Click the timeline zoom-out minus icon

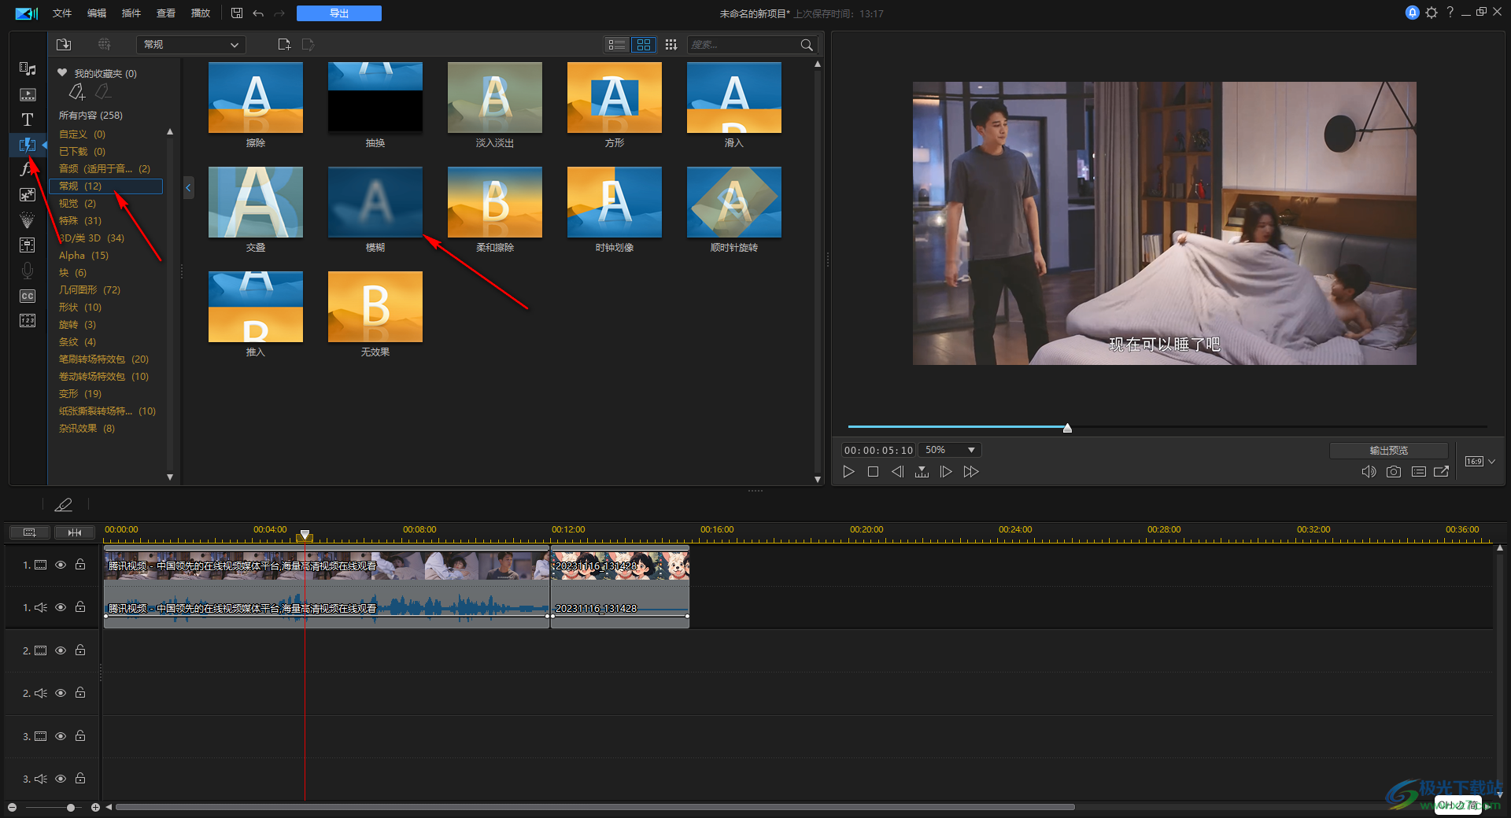coord(12,807)
